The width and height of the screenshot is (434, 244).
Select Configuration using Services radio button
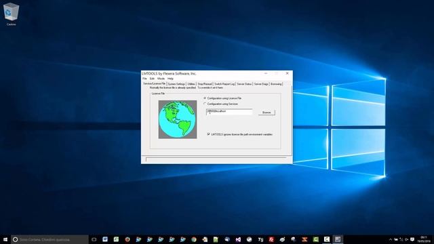click(x=205, y=104)
